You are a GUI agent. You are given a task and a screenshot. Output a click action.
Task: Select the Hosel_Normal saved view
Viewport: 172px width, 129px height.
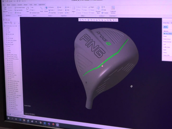(x=167, y=42)
